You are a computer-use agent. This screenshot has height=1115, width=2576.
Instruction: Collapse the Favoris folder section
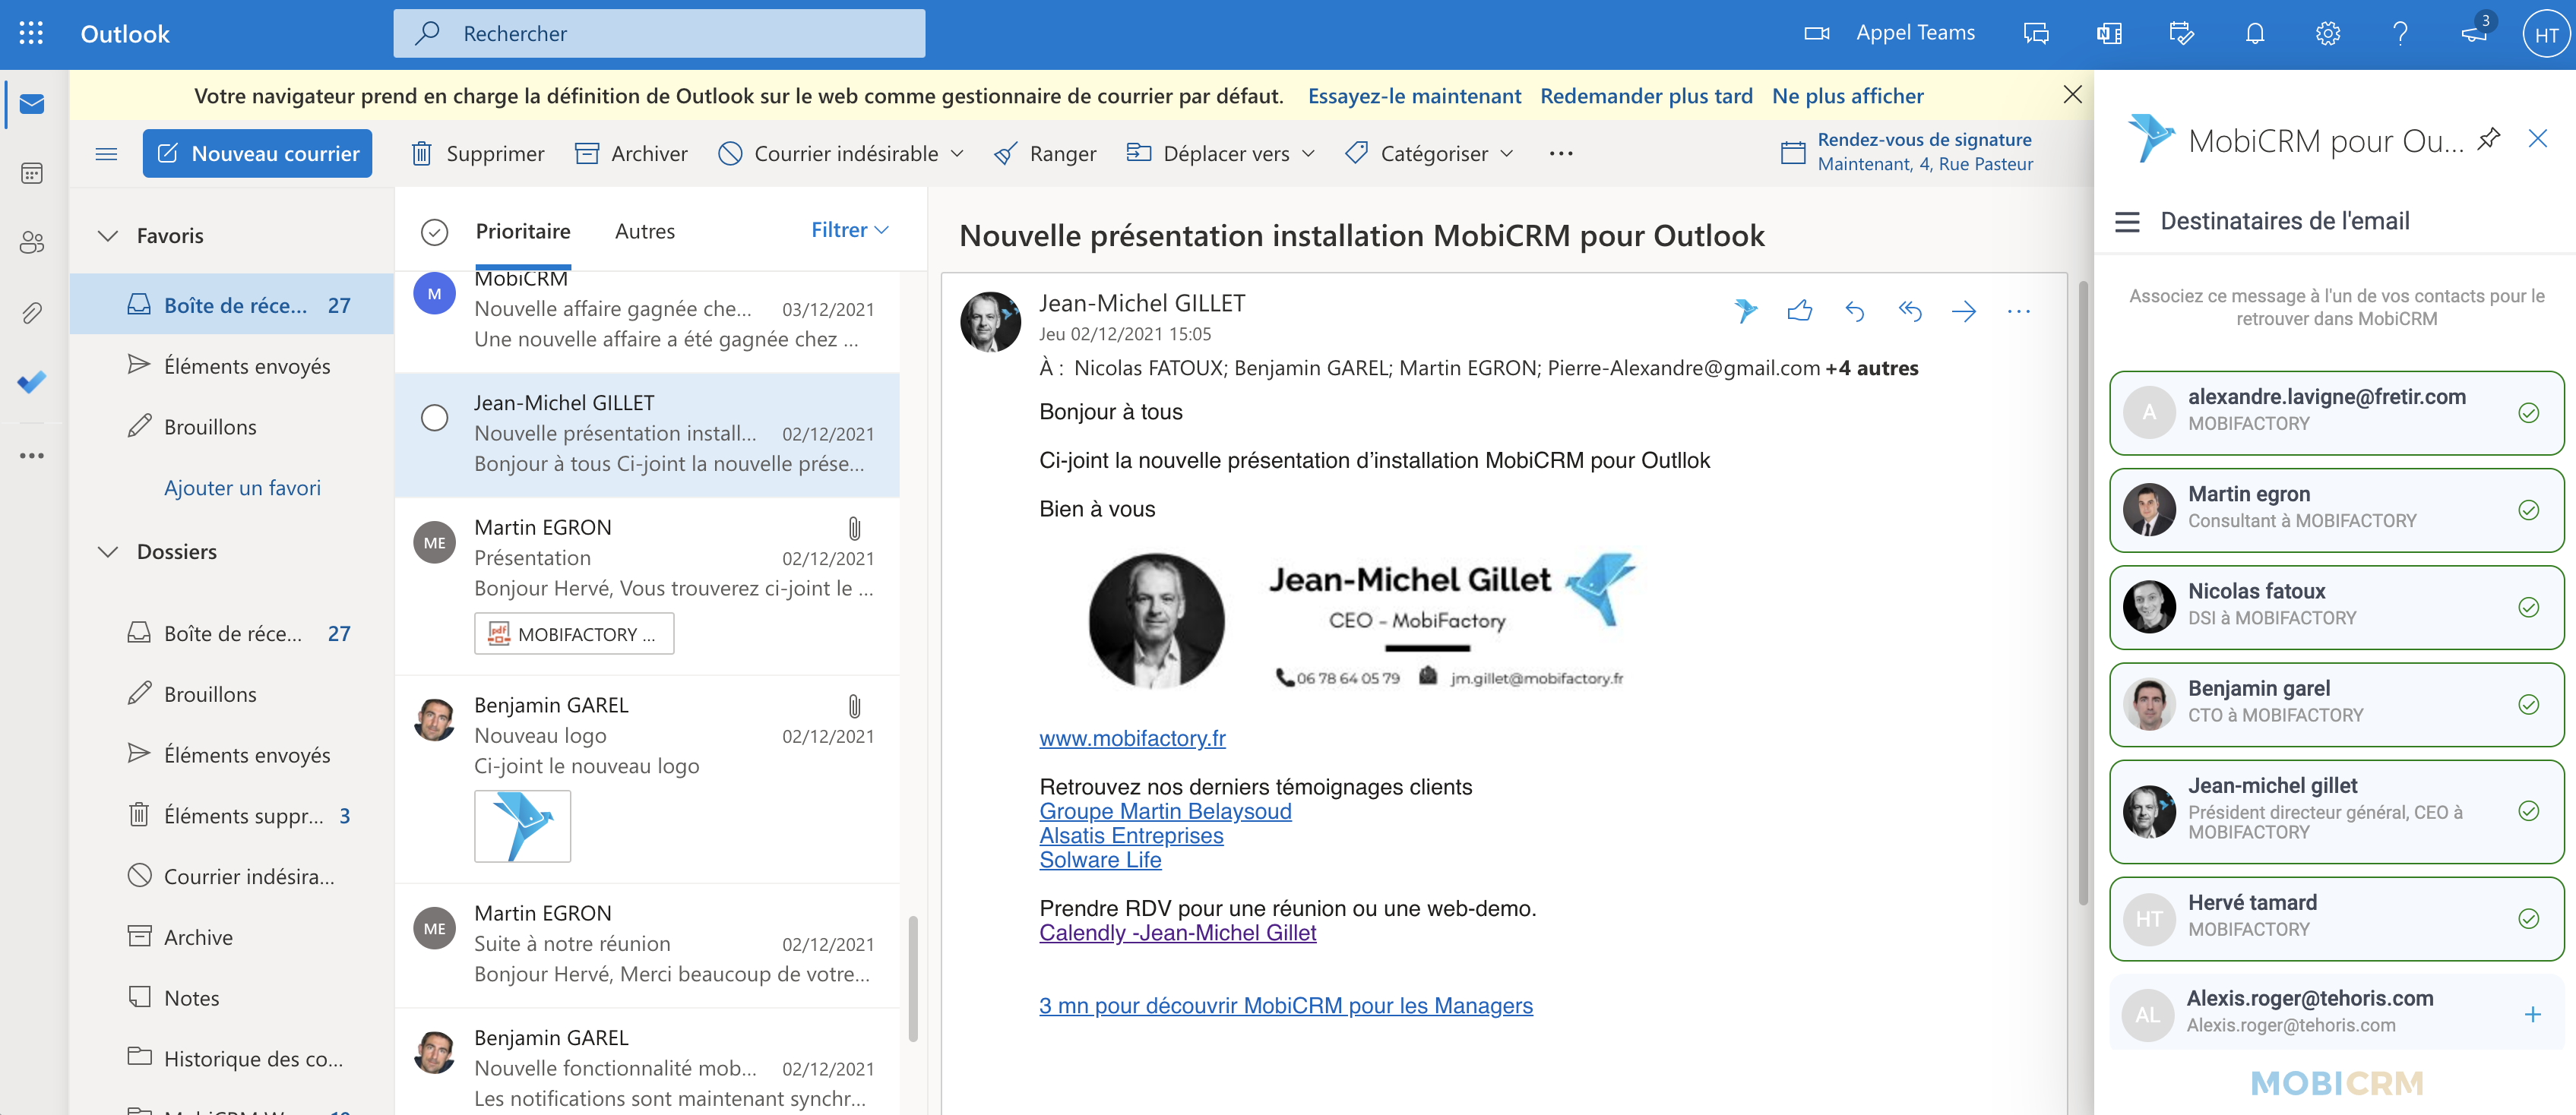pyautogui.click(x=108, y=235)
